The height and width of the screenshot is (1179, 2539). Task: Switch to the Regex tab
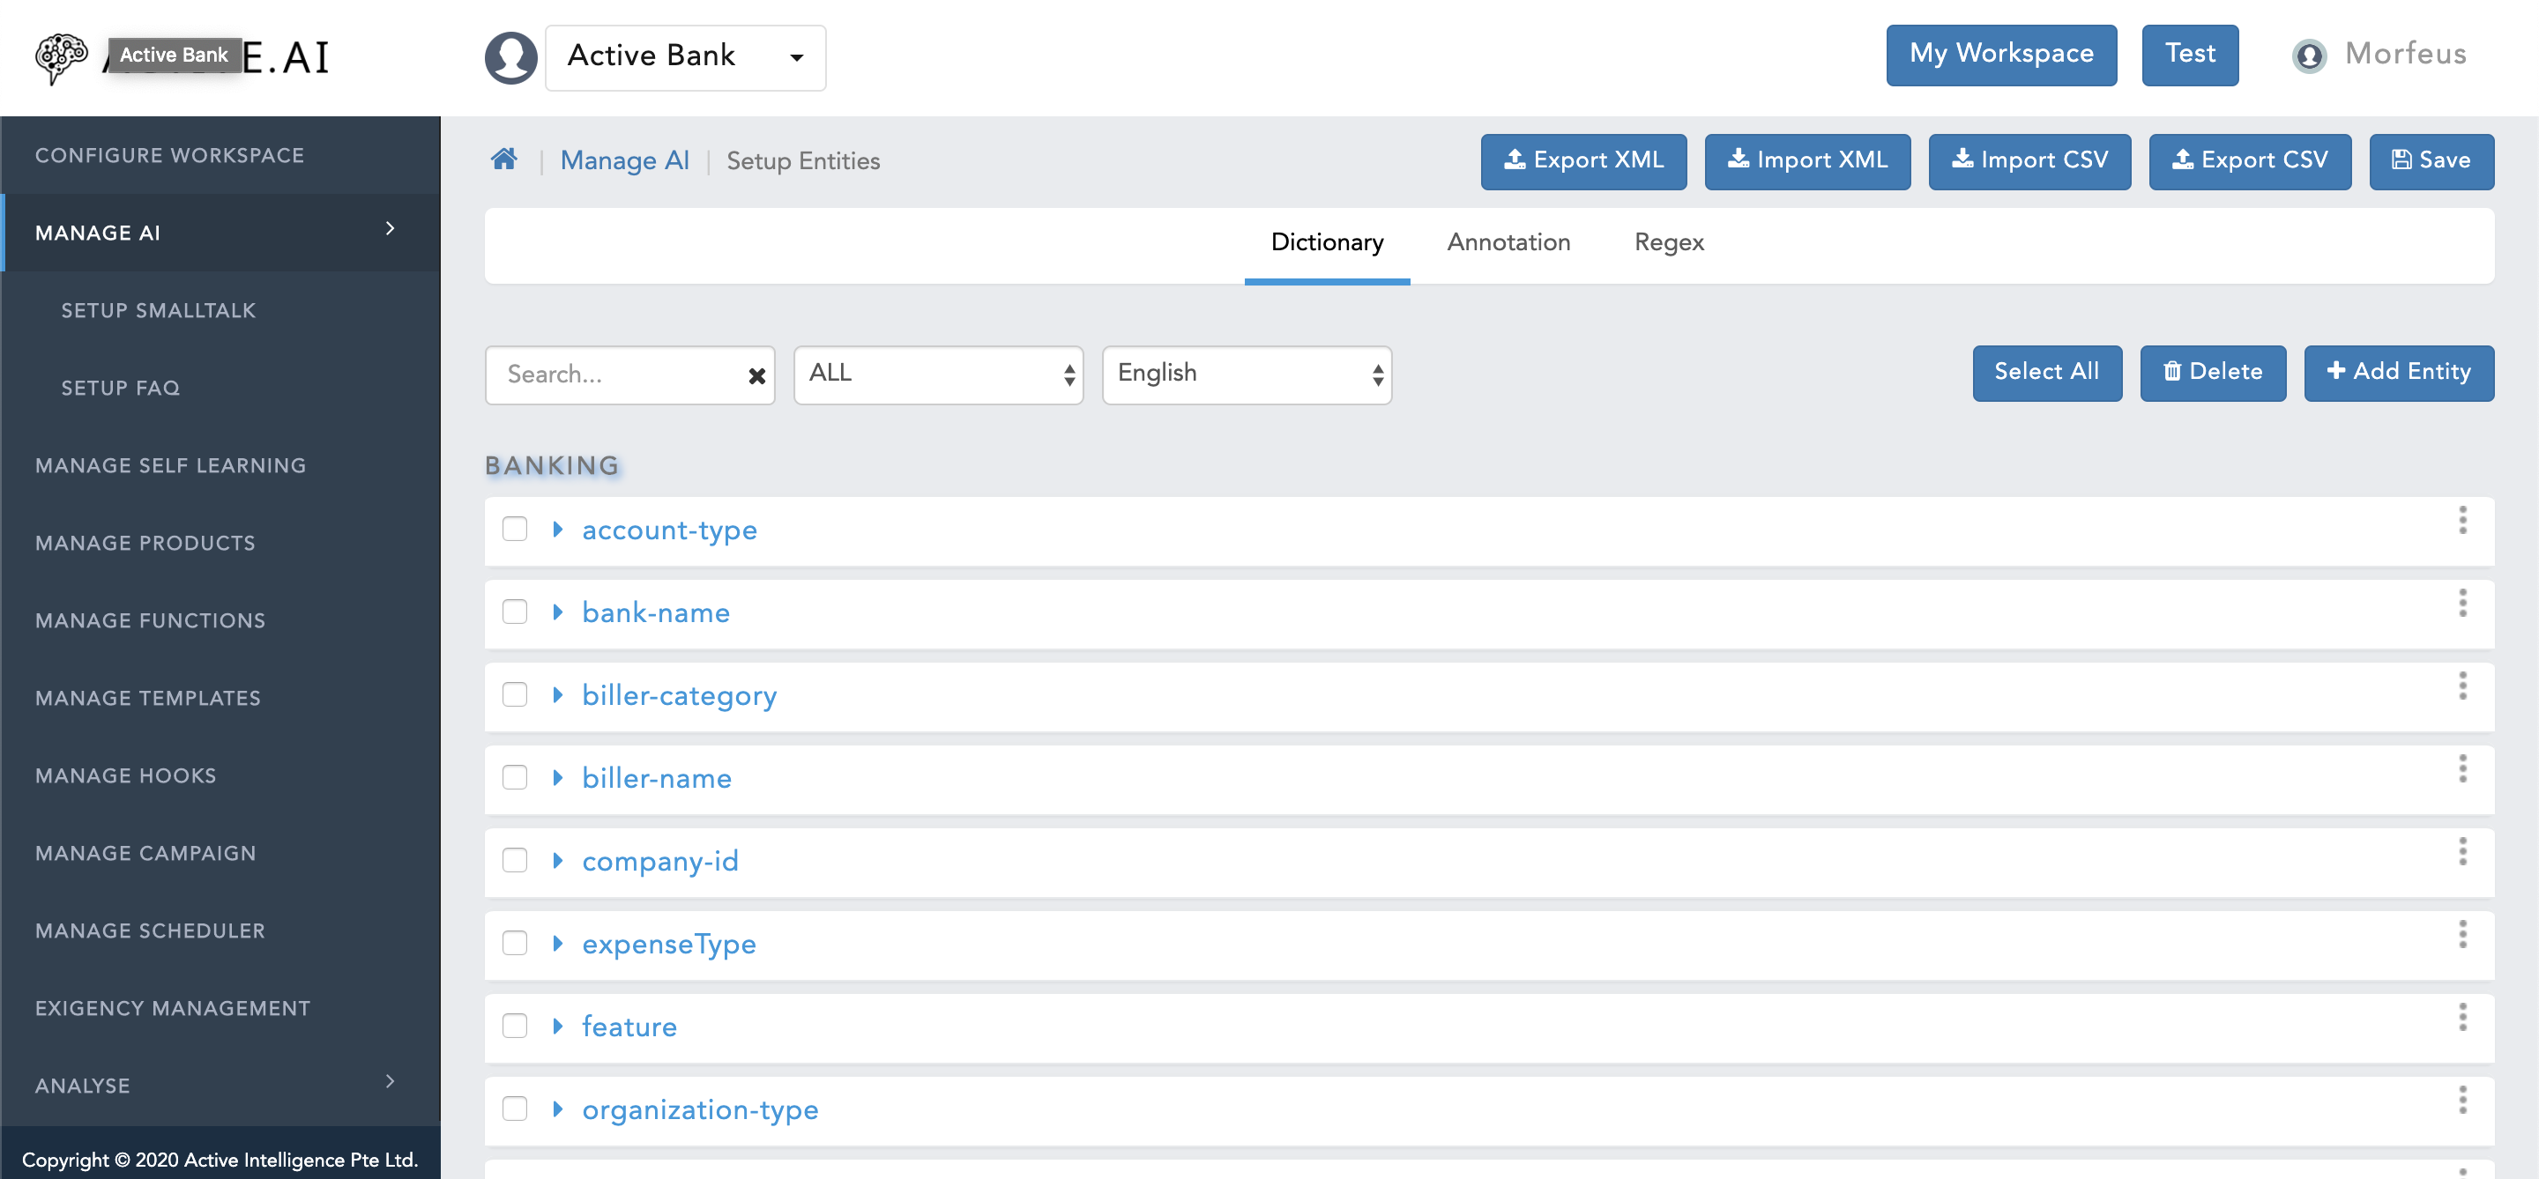[x=1670, y=243]
